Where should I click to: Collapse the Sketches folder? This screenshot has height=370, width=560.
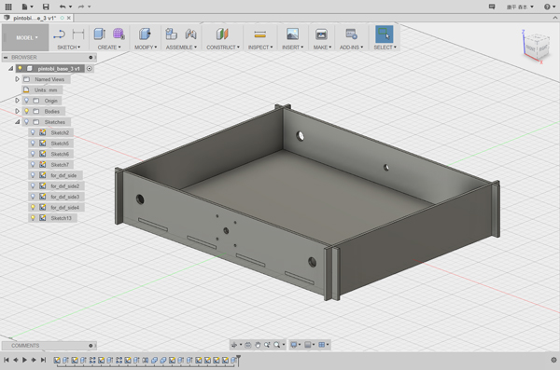[x=17, y=122]
